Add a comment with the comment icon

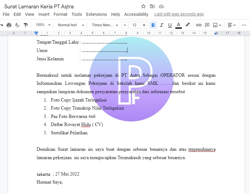[207, 25]
